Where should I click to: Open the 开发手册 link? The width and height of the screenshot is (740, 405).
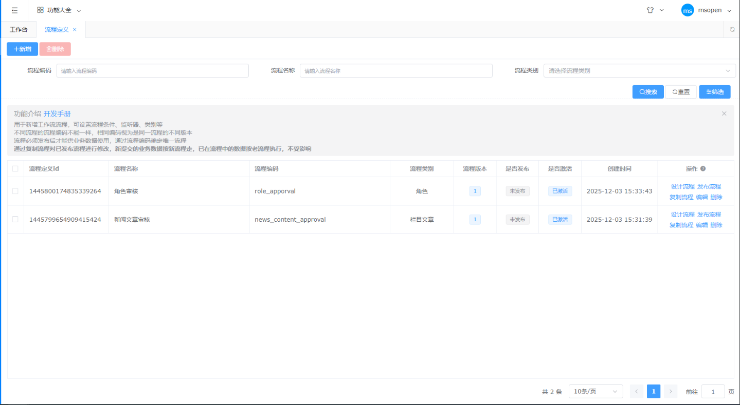(57, 113)
